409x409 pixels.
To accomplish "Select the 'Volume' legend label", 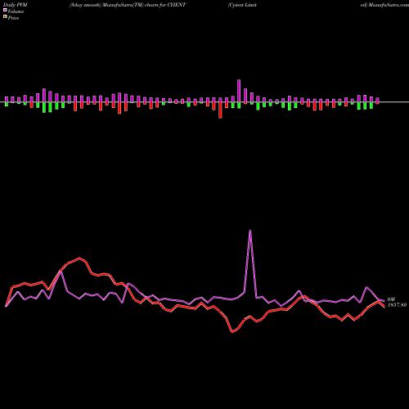I will [x=16, y=11].
